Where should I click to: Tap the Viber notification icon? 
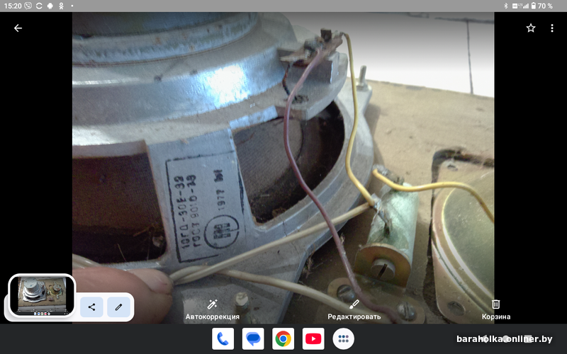click(28, 6)
